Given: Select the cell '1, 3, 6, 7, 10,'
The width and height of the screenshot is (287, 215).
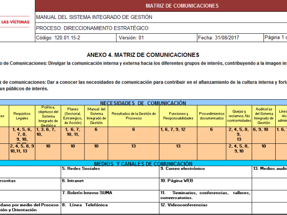Looking at the screenshot, I should pos(48,135).
